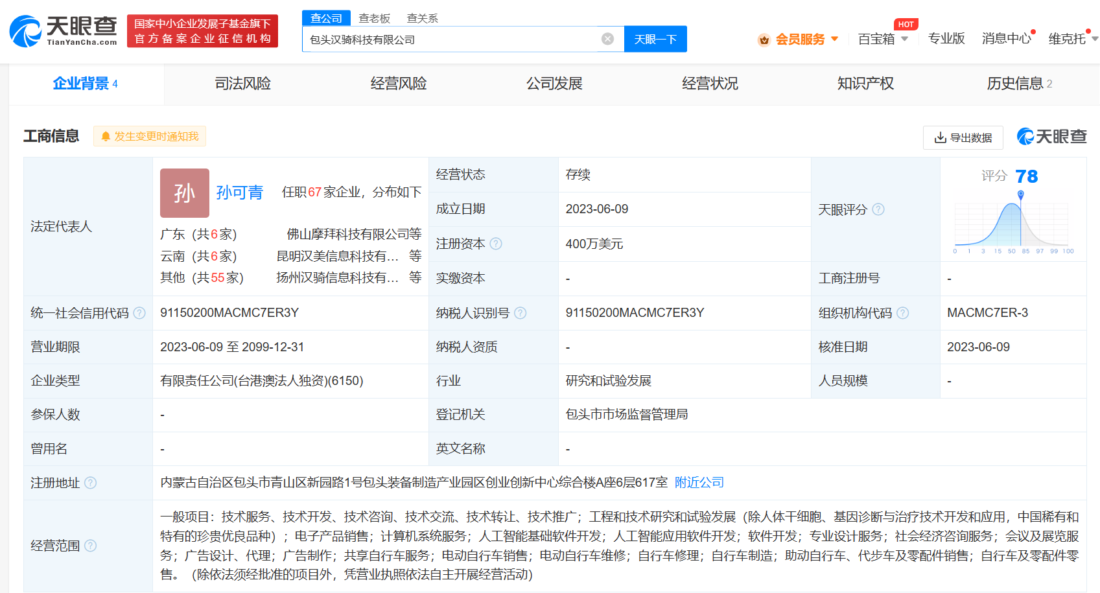The height and width of the screenshot is (593, 1100).
Task: Select industry value 研究和试验发展
Action: (x=608, y=380)
